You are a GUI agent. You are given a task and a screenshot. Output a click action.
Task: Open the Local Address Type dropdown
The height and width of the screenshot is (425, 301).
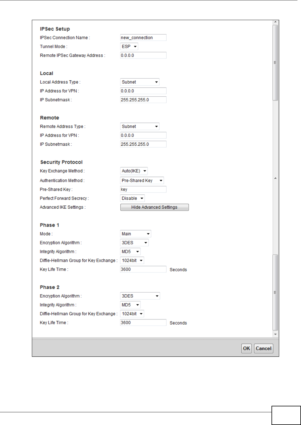[140, 82]
